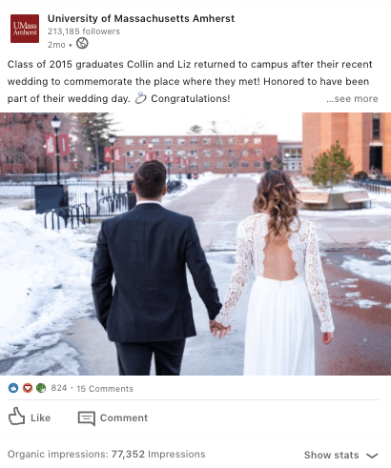Screen dimensions: 391x468
Task: Click the thumbs-up Like icon
Action: tap(16, 417)
